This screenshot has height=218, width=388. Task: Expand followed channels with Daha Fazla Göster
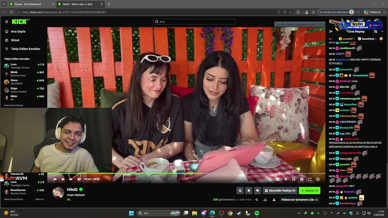[x=14, y=105]
